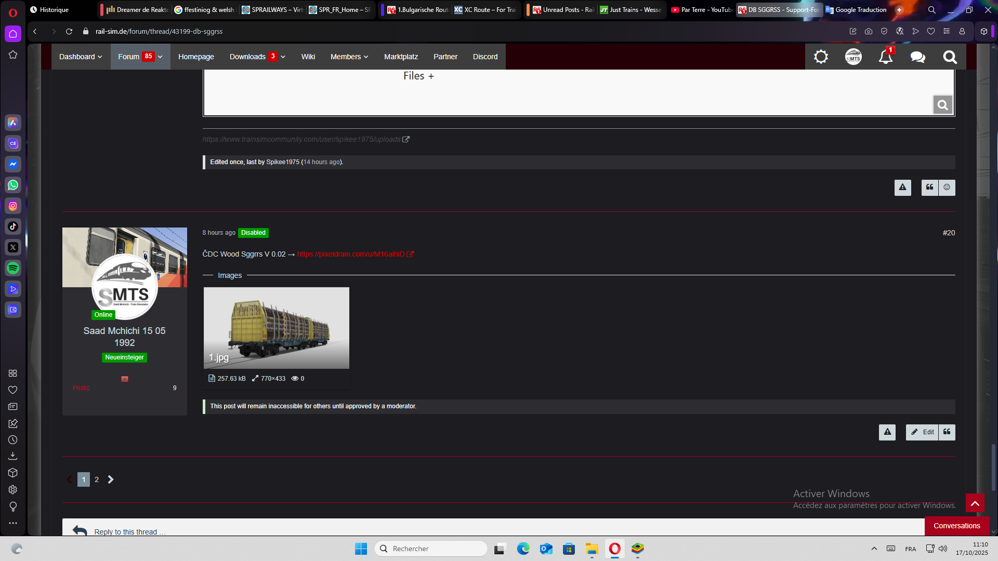Image resolution: width=998 pixels, height=561 pixels.
Task: Click the forum search magnifier icon
Action: [x=950, y=57]
